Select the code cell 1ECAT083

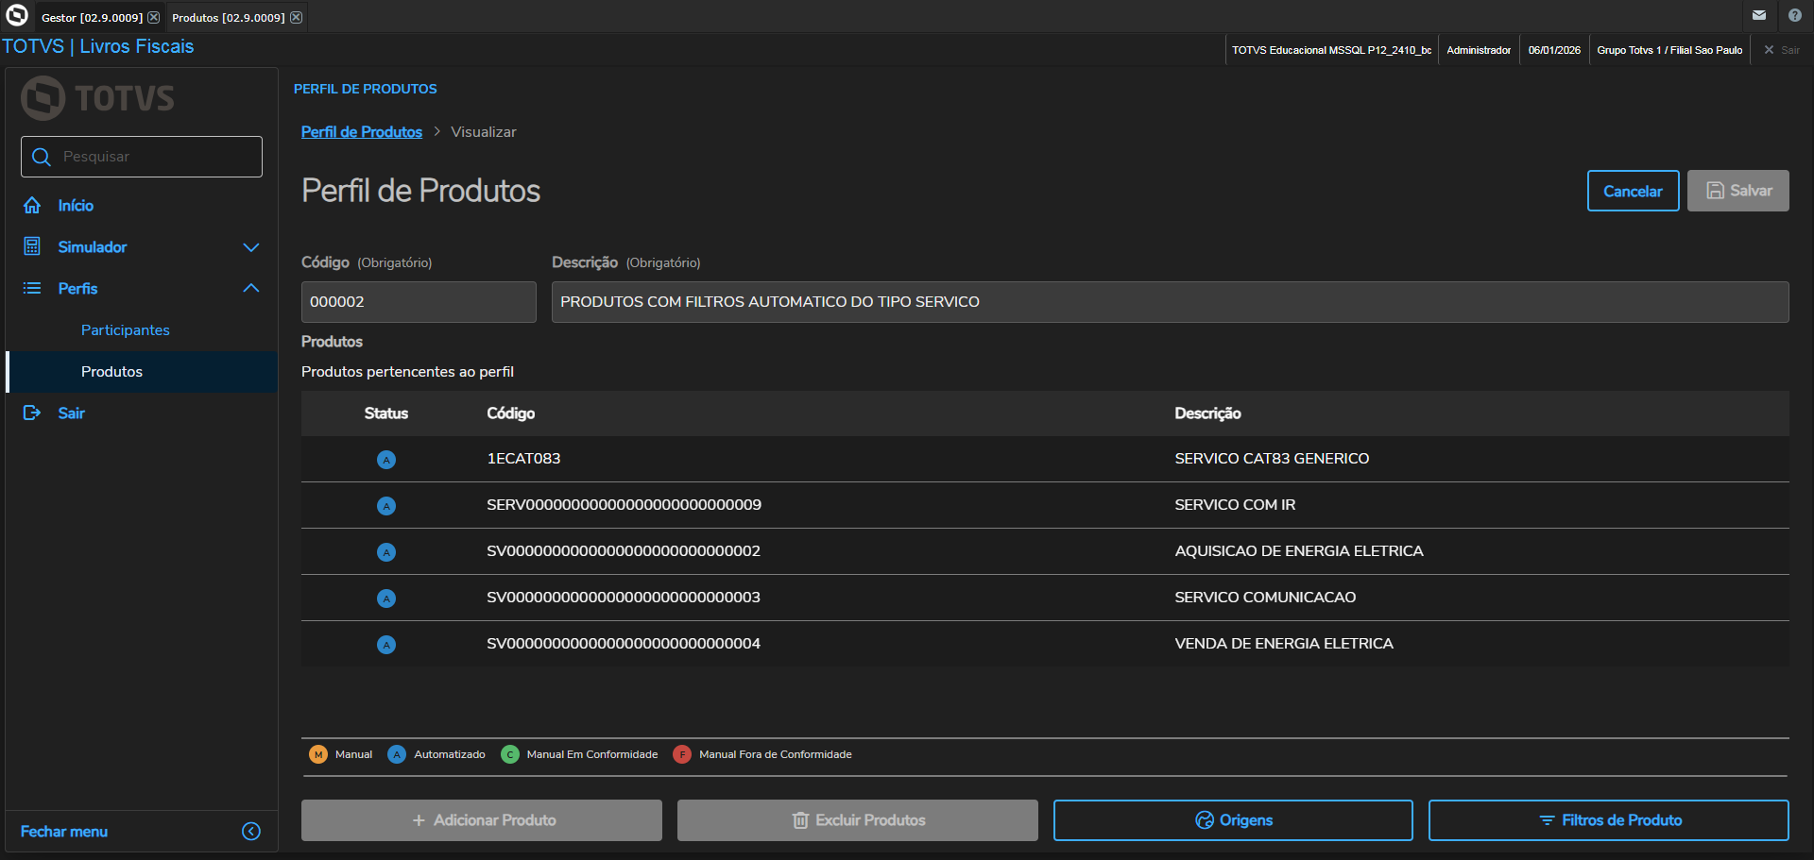pyautogui.click(x=523, y=459)
